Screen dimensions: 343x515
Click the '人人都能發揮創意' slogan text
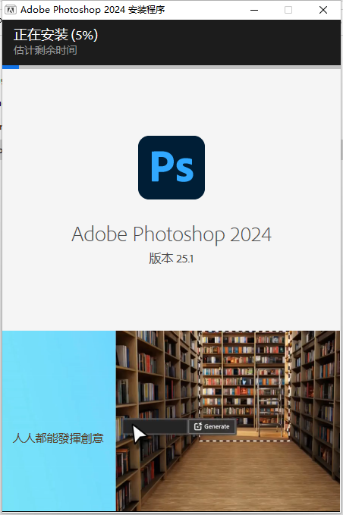click(x=58, y=438)
